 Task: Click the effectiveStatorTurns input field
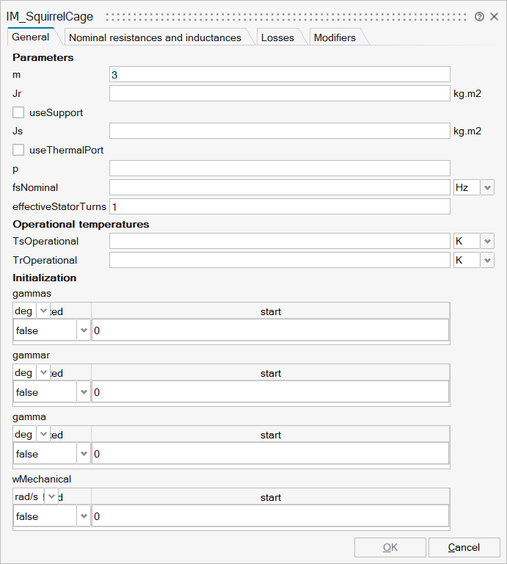tap(279, 206)
